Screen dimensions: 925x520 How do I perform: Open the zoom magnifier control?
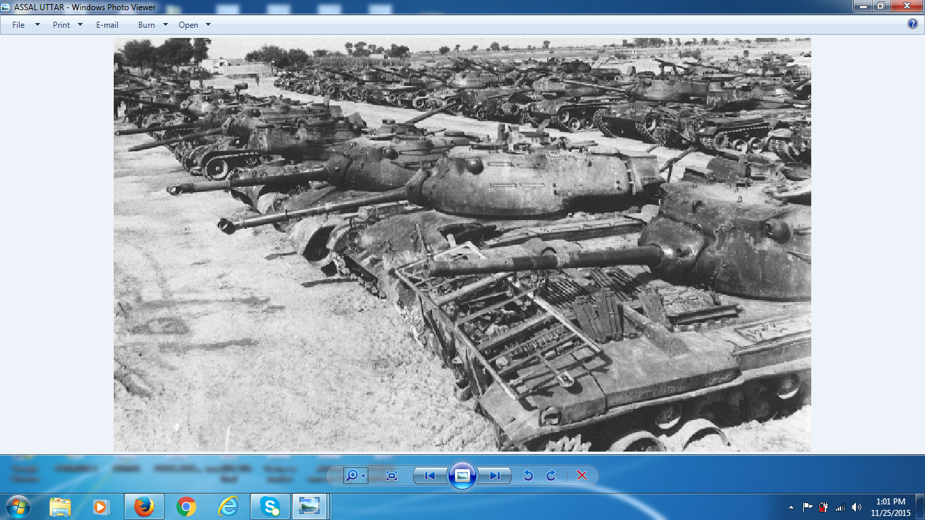(x=356, y=476)
